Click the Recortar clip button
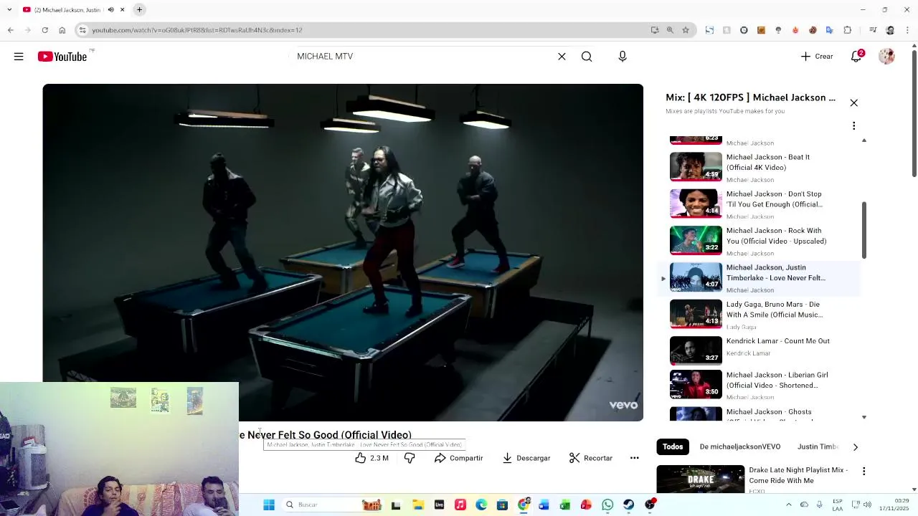The width and height of the screenshot is (918, 516). pyautogui.click(x=591, y=458)
